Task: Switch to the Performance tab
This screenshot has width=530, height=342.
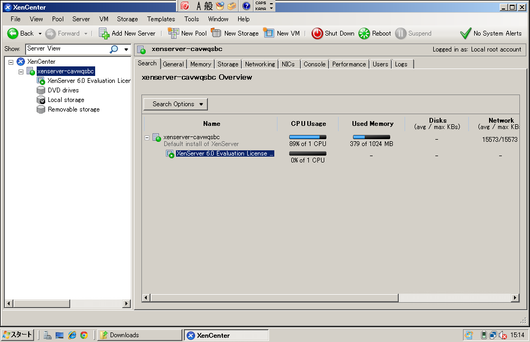Action: (x=349, y=64)
